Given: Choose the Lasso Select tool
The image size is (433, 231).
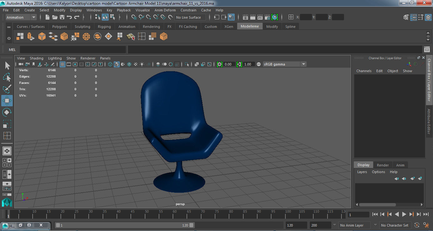Looking at the screenshot, I should [x=7, y=77].
